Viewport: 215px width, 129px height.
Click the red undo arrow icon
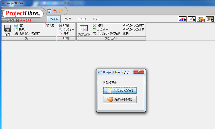click(55, 11)
